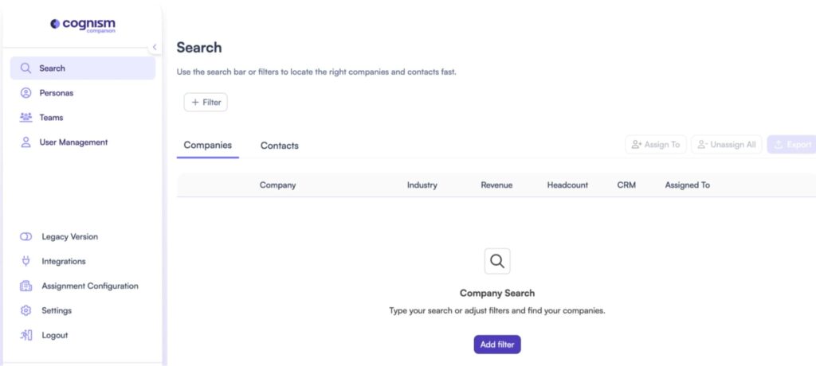816x366 pixels.
Task: Click the Integrations plug icon
Action: point(25,261)
